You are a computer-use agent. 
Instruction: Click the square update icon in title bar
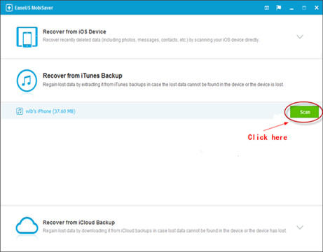(266, 8)
